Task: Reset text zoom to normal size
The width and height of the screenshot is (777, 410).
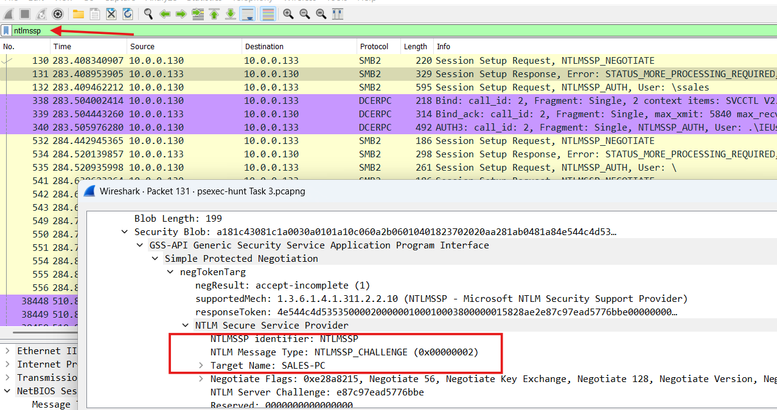Action: pos(321,13)
